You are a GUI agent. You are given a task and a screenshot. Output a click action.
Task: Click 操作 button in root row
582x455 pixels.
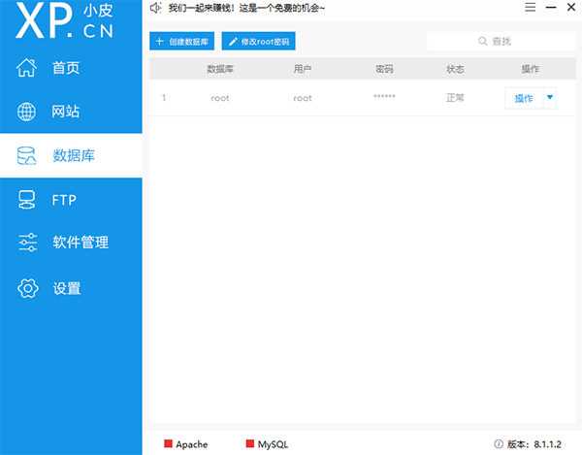[x=524, y=98]
